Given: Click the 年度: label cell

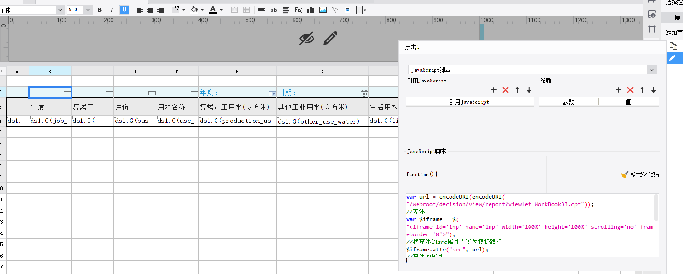Looking at the screenshot, I should point(237,92).
